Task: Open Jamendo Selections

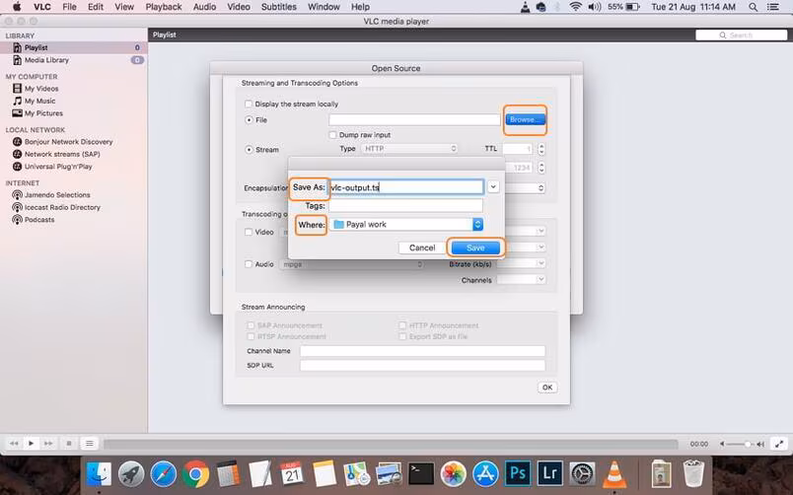Action: 57,195
